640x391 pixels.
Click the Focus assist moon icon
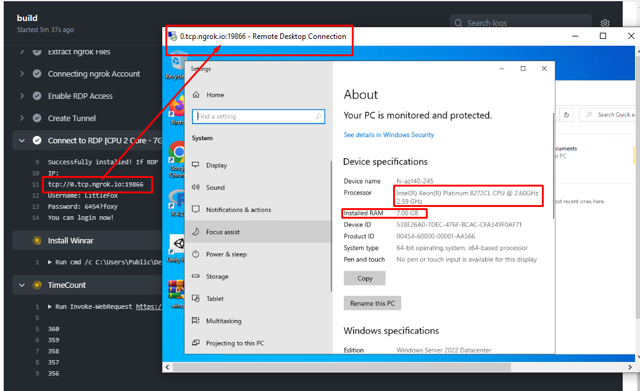tap(196, 232)
